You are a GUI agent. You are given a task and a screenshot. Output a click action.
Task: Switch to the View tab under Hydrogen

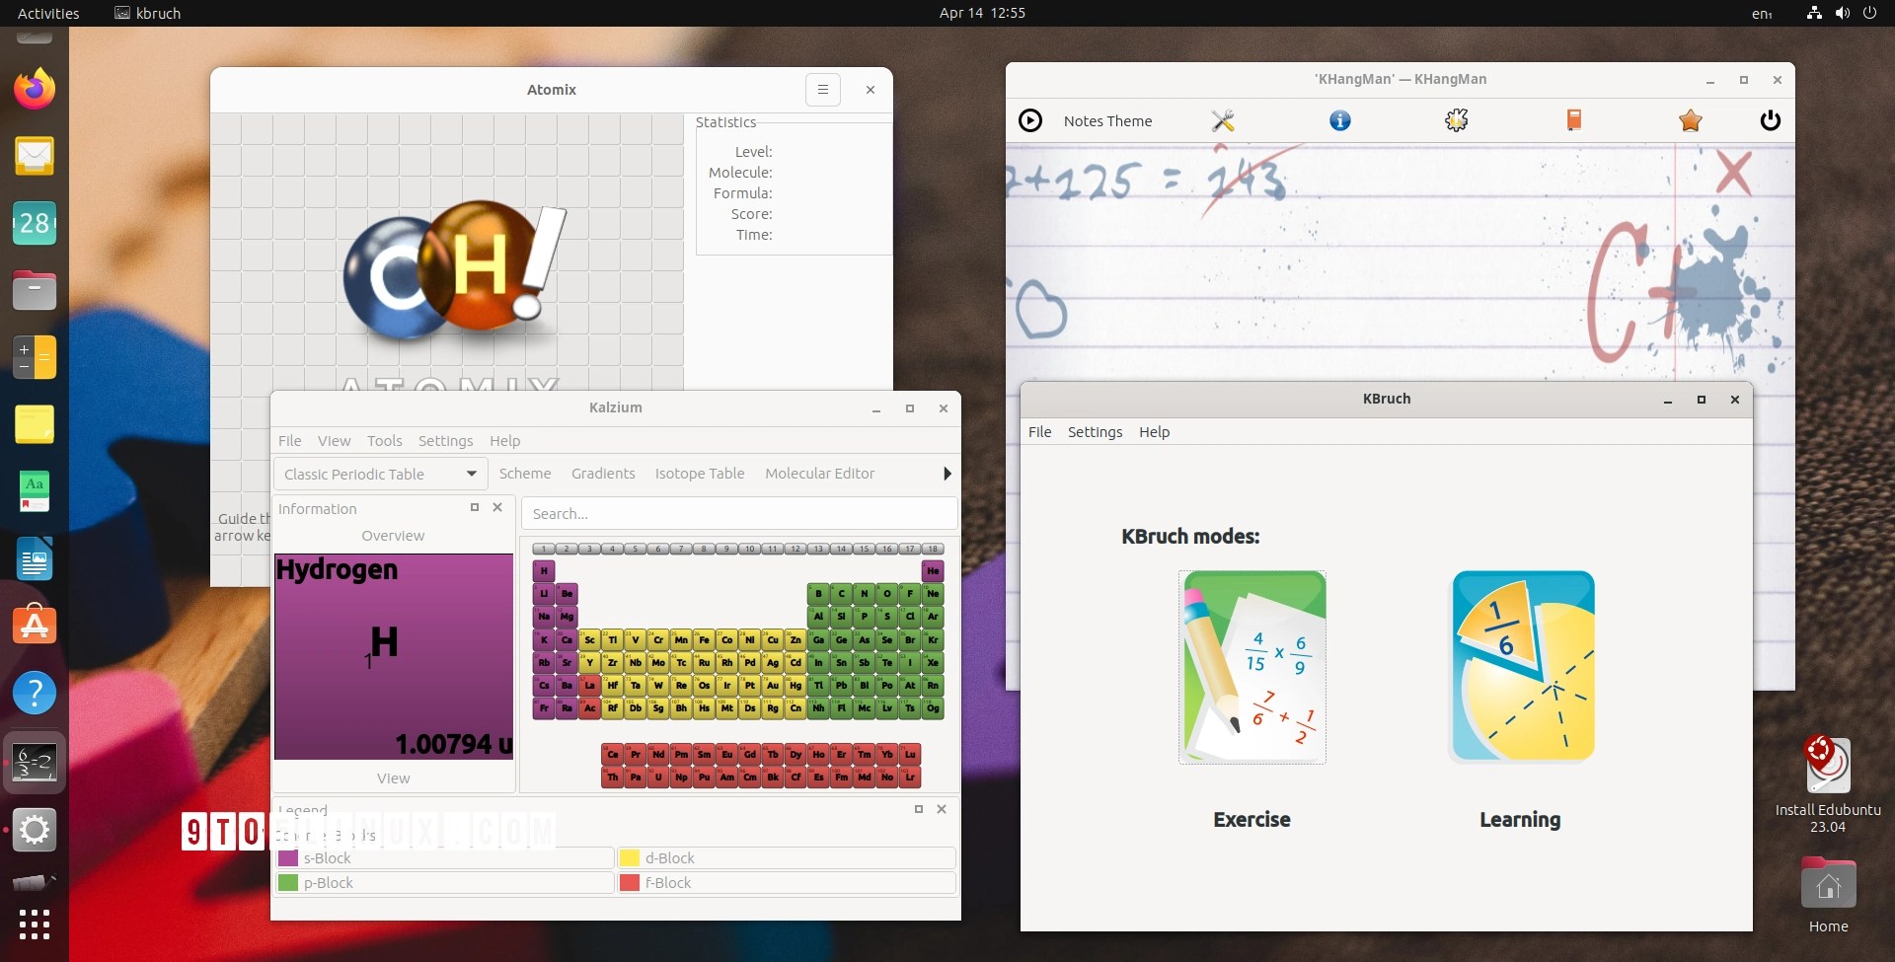[393, 778]
